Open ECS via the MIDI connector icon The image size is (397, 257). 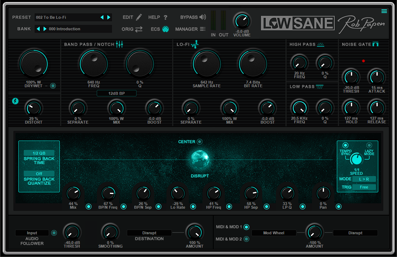tap(165, 29)
